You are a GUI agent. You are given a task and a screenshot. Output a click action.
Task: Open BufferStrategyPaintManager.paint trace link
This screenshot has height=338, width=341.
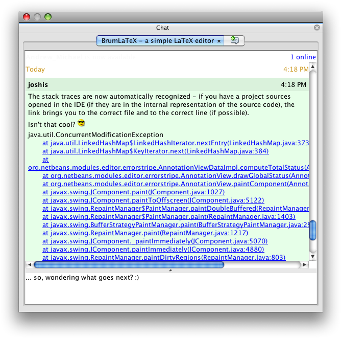tap(176, 225)
